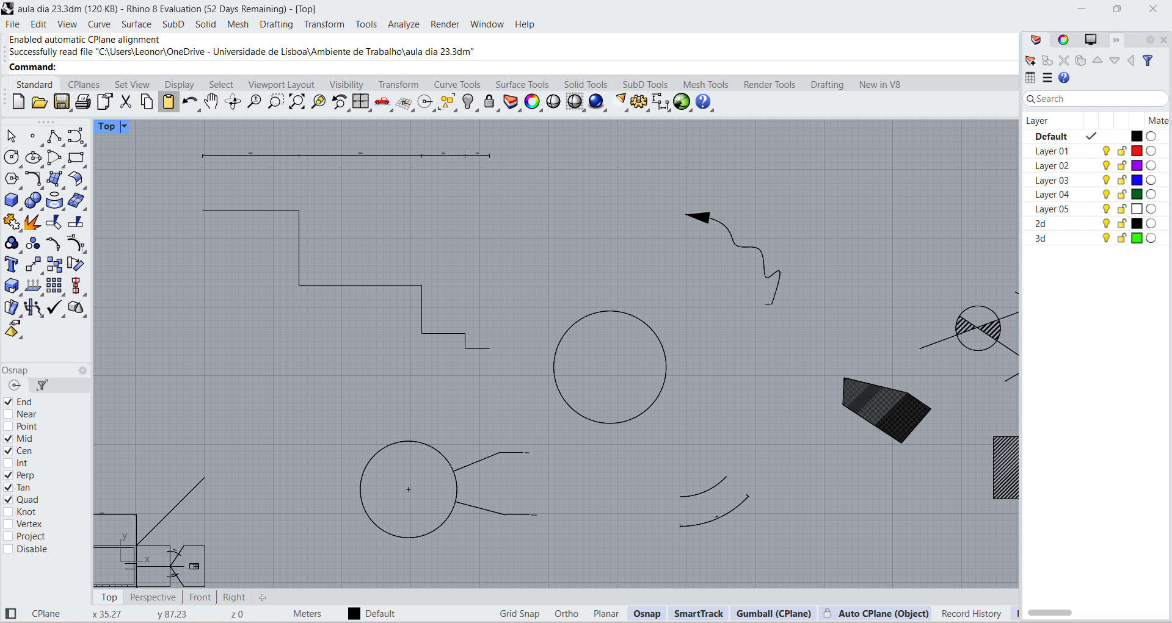This screenshot has height=623, width=1172.
Task: Switch to Perspective viewport tab
Action: coord(153,597)
